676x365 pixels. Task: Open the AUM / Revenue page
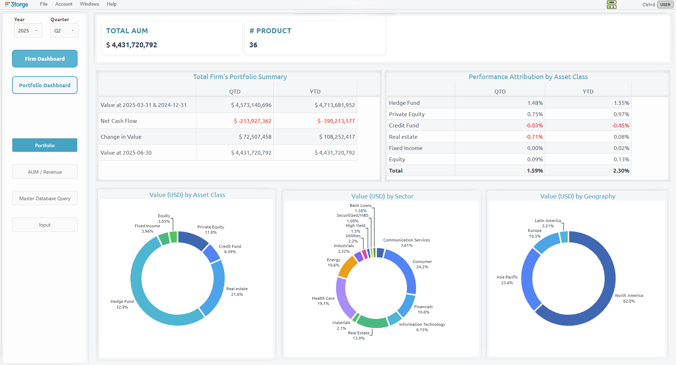pos(45,172)
